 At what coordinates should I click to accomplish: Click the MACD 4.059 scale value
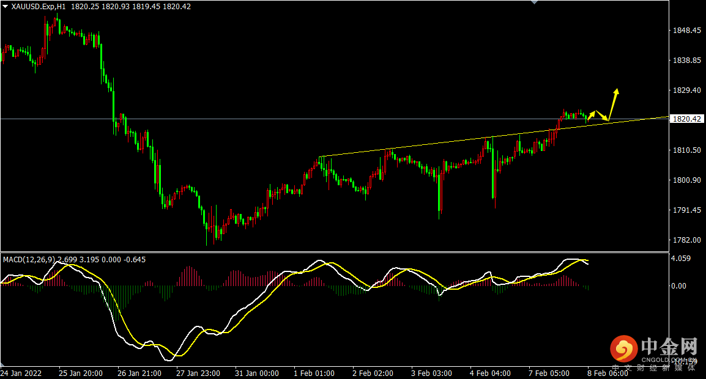click(681, 259)
